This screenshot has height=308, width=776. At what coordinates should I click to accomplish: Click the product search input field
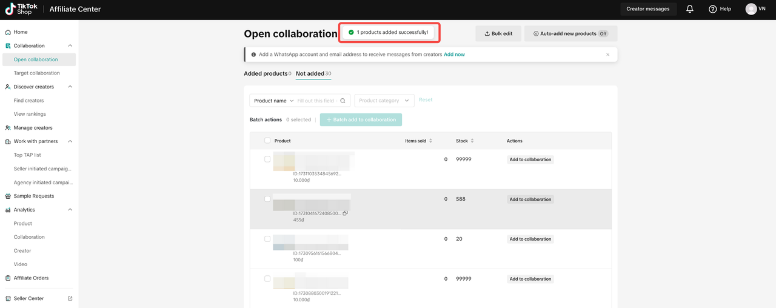[316, 101]
